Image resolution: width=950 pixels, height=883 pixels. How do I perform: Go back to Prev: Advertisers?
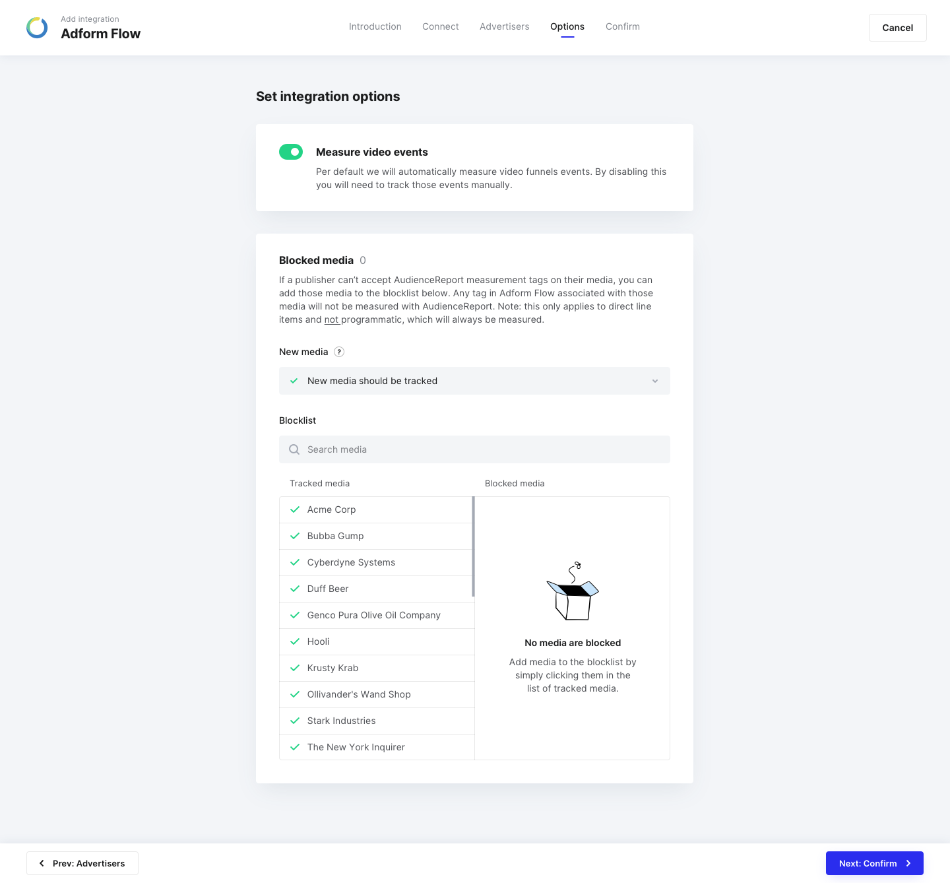click(x=82, y=863)
